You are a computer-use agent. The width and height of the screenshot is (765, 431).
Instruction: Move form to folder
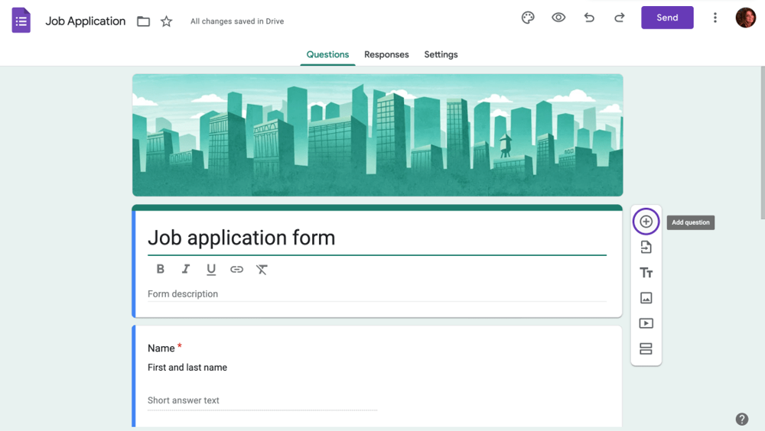coord(143,21)
